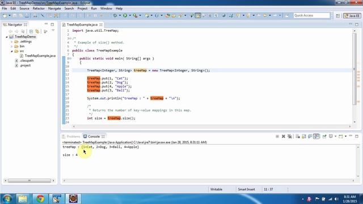Click the Previous Annotation toolbar icon
Viewport: 363px width, 204px height.
[x=248, y=15]
